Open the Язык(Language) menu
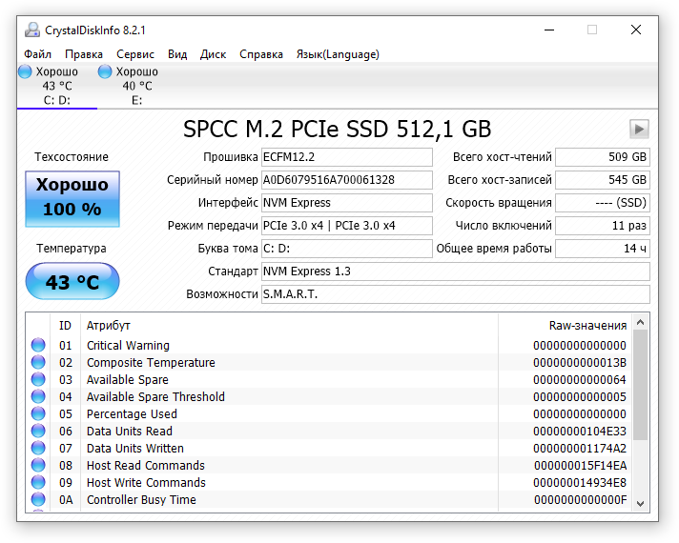 pyautogui.click(x=338, y=54)
